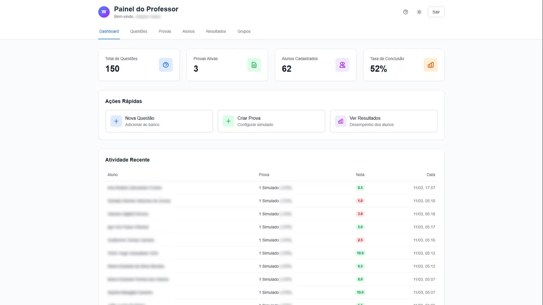Click the orange Taxa de Conclusão chart icon
The width and height of the screenshot is (543, 305).
pos(430,65)
